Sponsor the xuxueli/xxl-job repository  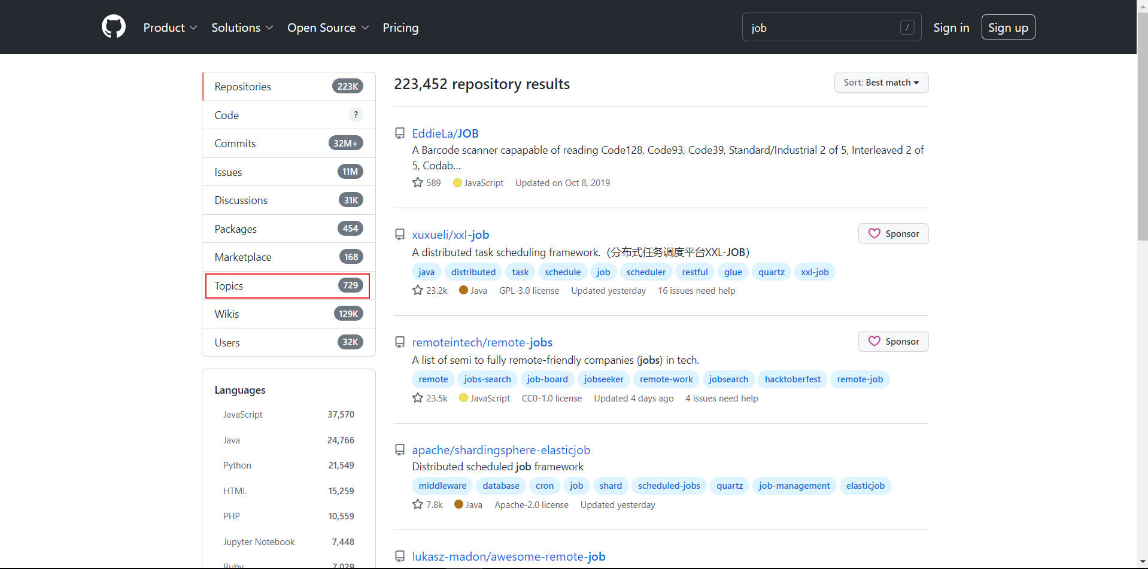(893, 234)
